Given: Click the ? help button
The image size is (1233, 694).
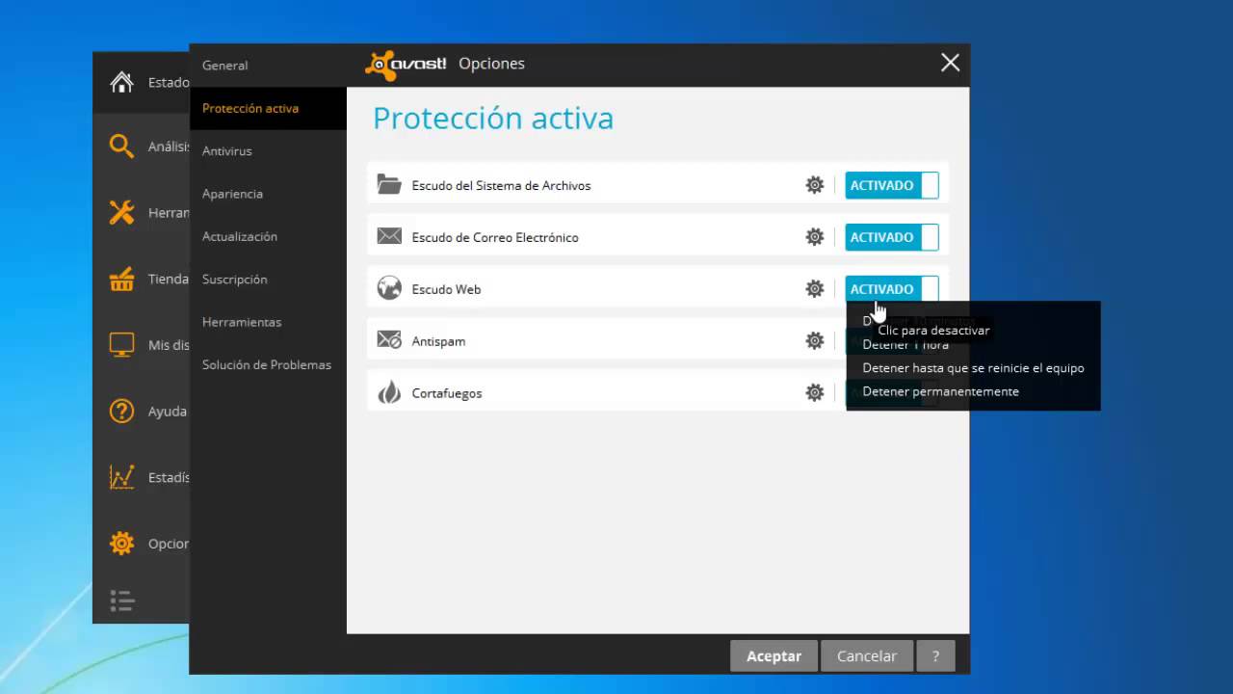Looking at the screenshot, I should [935, 655].
